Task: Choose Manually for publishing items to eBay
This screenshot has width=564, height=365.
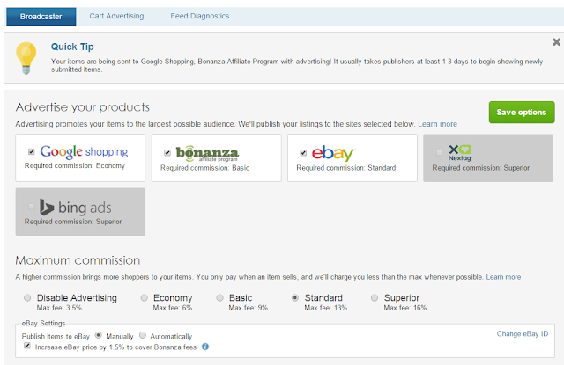Action: (98, 335)
